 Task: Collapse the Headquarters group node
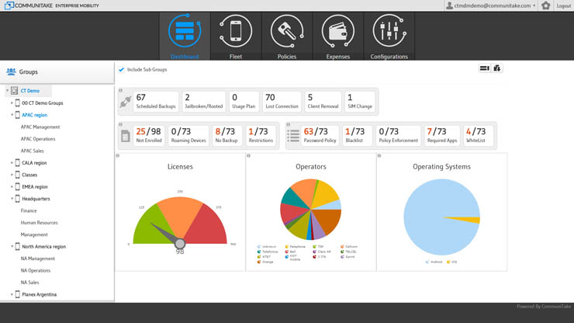tap(12, 199)
